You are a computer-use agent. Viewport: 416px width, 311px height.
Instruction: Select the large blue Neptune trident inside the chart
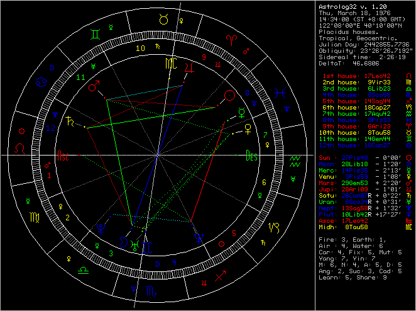tap(199, 238)
